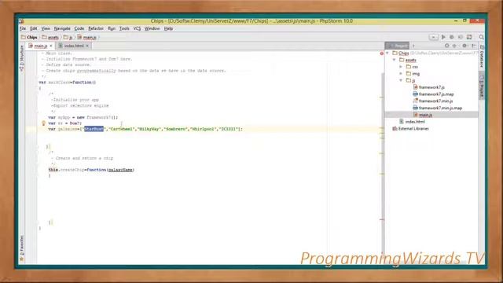
Task: Open the Code menu
Action: 79,28
